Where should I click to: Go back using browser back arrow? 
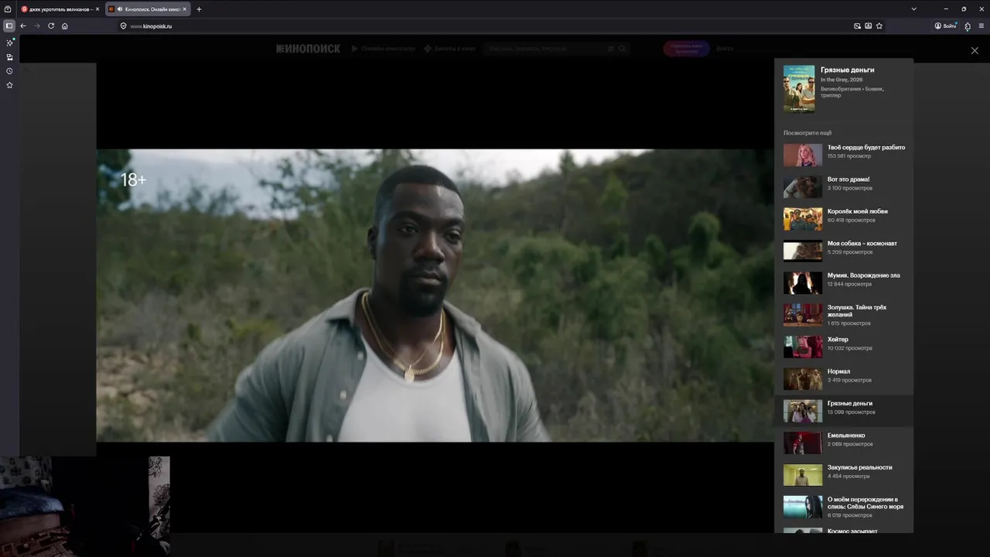[23, 26]
